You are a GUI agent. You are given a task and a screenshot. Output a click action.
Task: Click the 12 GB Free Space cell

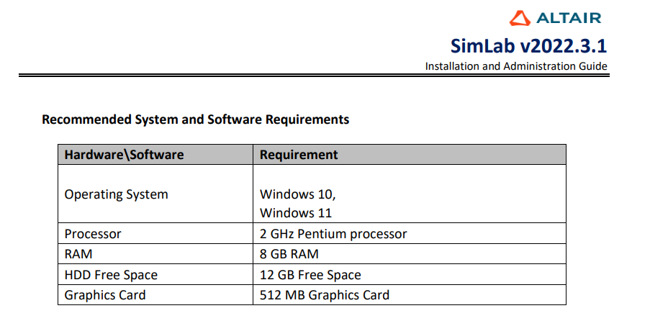310,275
